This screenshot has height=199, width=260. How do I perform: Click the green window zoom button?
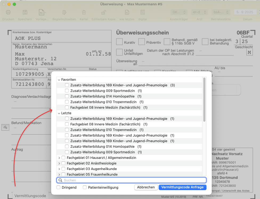14,4
